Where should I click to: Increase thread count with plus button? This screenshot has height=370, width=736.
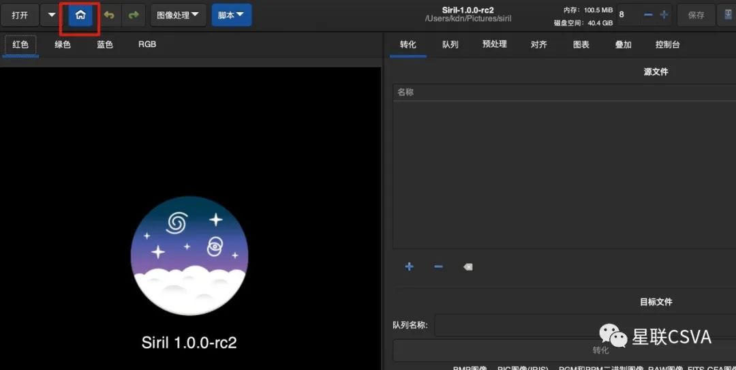664,15
